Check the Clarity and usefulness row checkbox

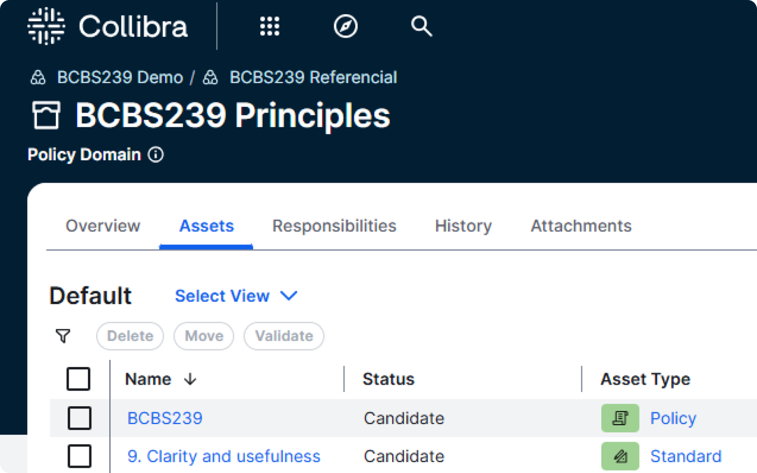tap(79, 456)
